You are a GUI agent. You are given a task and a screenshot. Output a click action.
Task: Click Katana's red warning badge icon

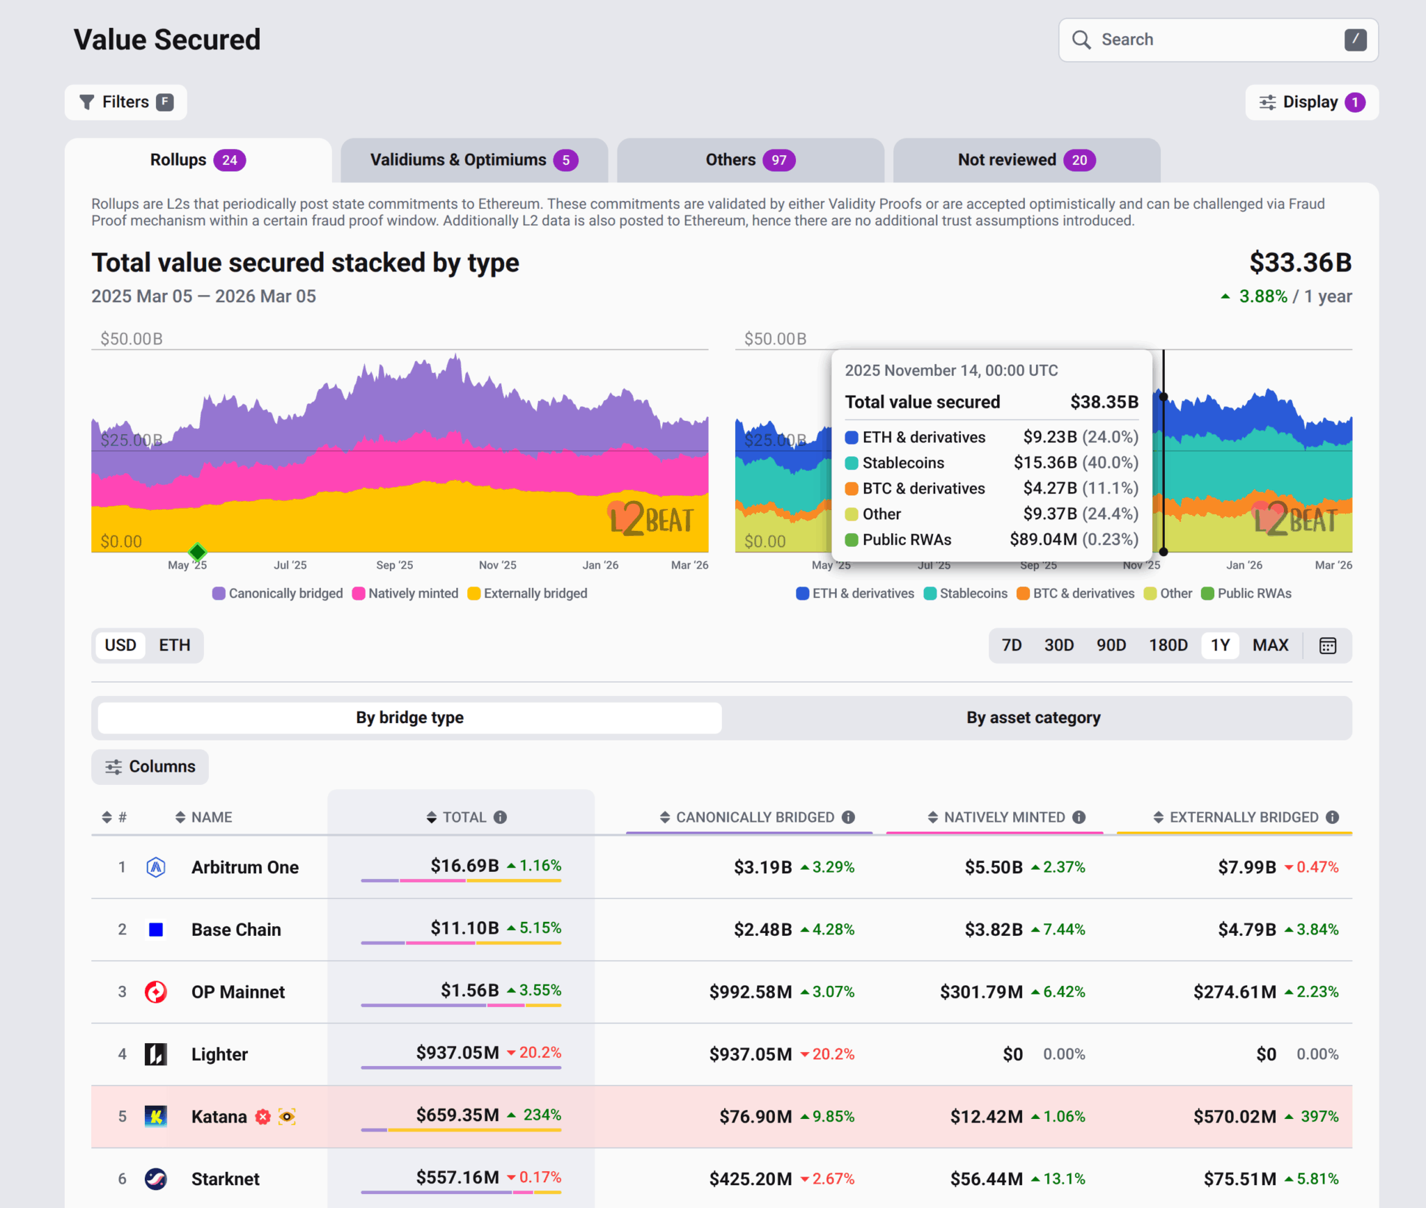pyautogui.click(x=263, y=1116)
